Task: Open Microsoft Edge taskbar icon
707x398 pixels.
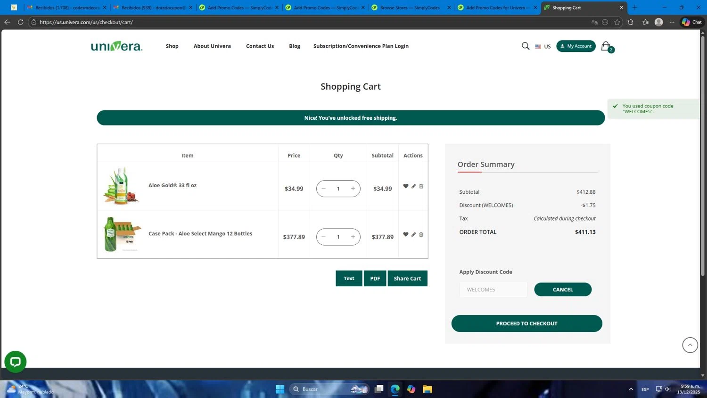Action: coord(395,389)
